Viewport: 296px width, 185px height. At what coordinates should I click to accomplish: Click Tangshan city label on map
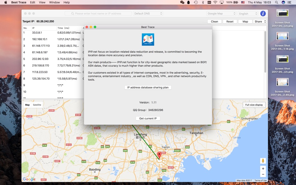(x=196, y=133)
